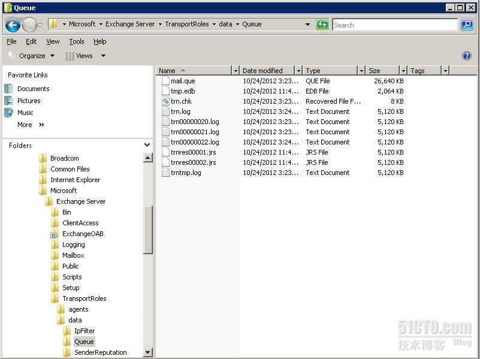Click the trnres00001.jrs file icon
This screenshot has width=480, height=359.
[165, 152]
